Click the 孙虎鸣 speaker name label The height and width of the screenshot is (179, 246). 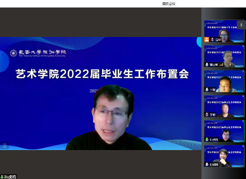(x=10, y=177)
